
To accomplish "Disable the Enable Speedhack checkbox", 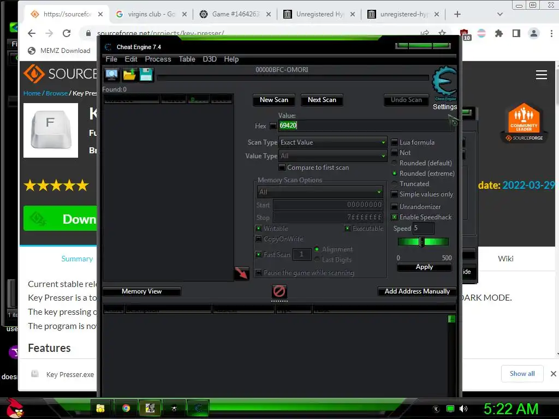I will click(394, 217).
